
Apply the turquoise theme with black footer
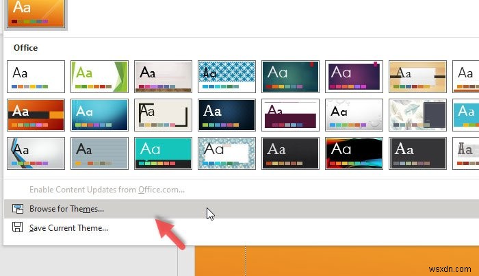(163, 153)
